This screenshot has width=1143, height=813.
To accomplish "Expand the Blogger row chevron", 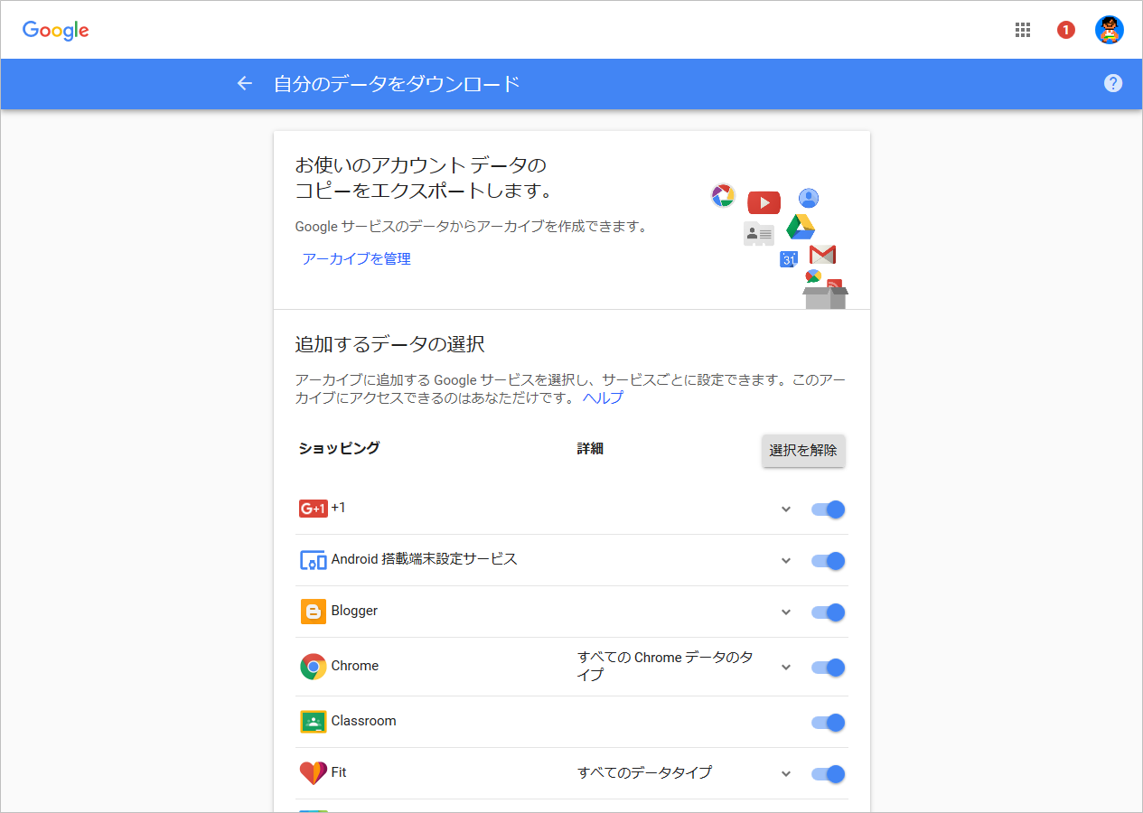I will pos(786,612).
